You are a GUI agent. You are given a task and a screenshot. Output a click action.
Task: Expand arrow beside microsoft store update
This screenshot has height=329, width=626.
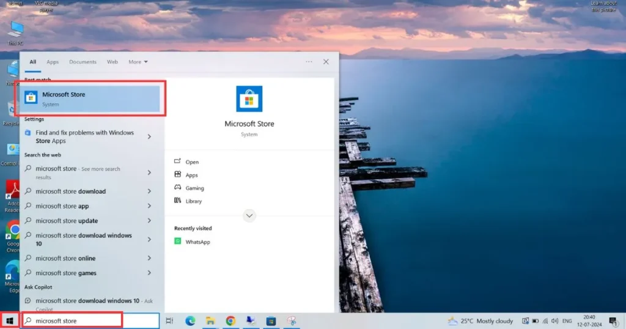[x=149, y=220]
